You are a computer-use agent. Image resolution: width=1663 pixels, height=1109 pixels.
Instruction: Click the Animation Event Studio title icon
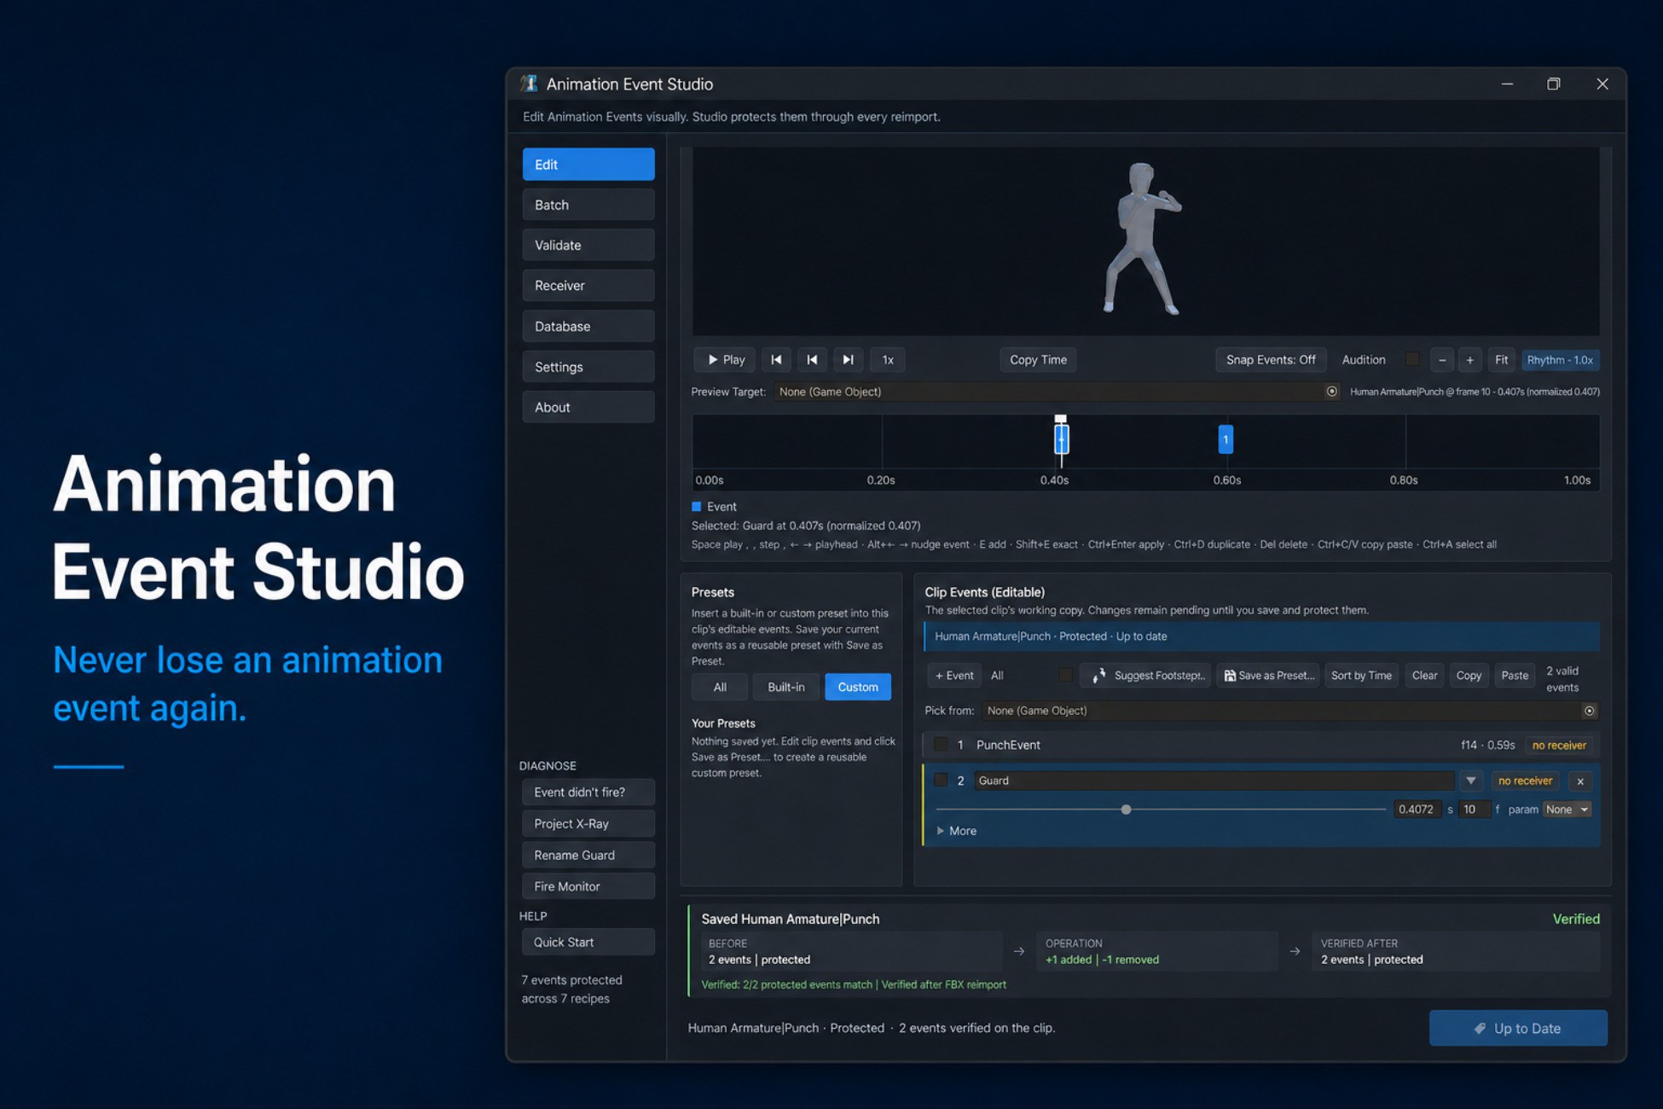[529, 84]
